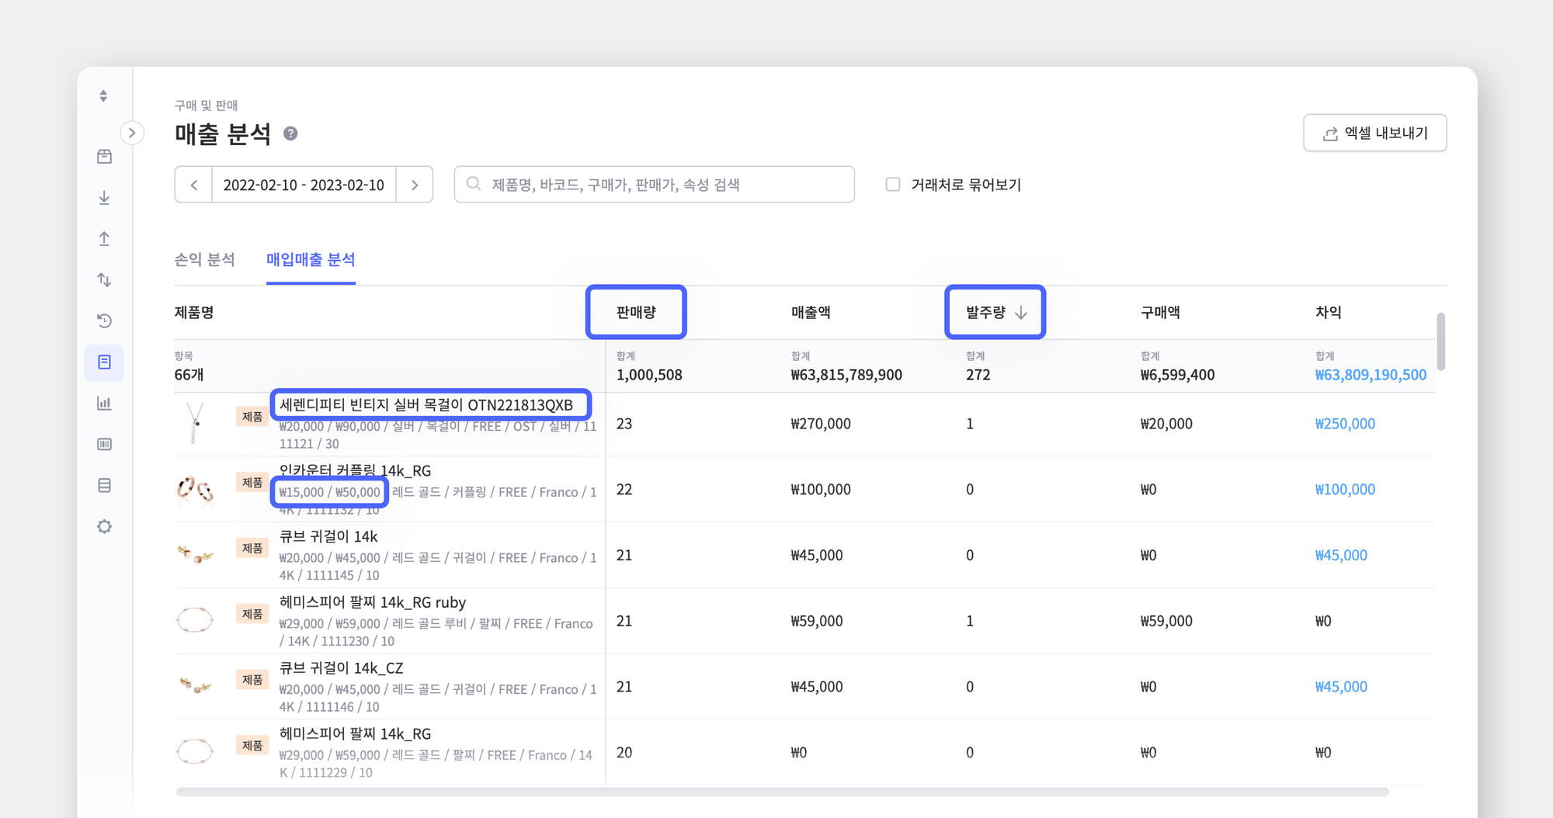Click the 엑셀 내보내기 button
The image size is (1553, 818).
tap(1374, 133)
